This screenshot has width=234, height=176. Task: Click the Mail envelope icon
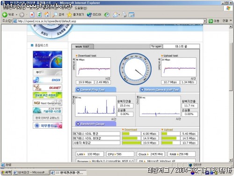(x=115, y=15)
